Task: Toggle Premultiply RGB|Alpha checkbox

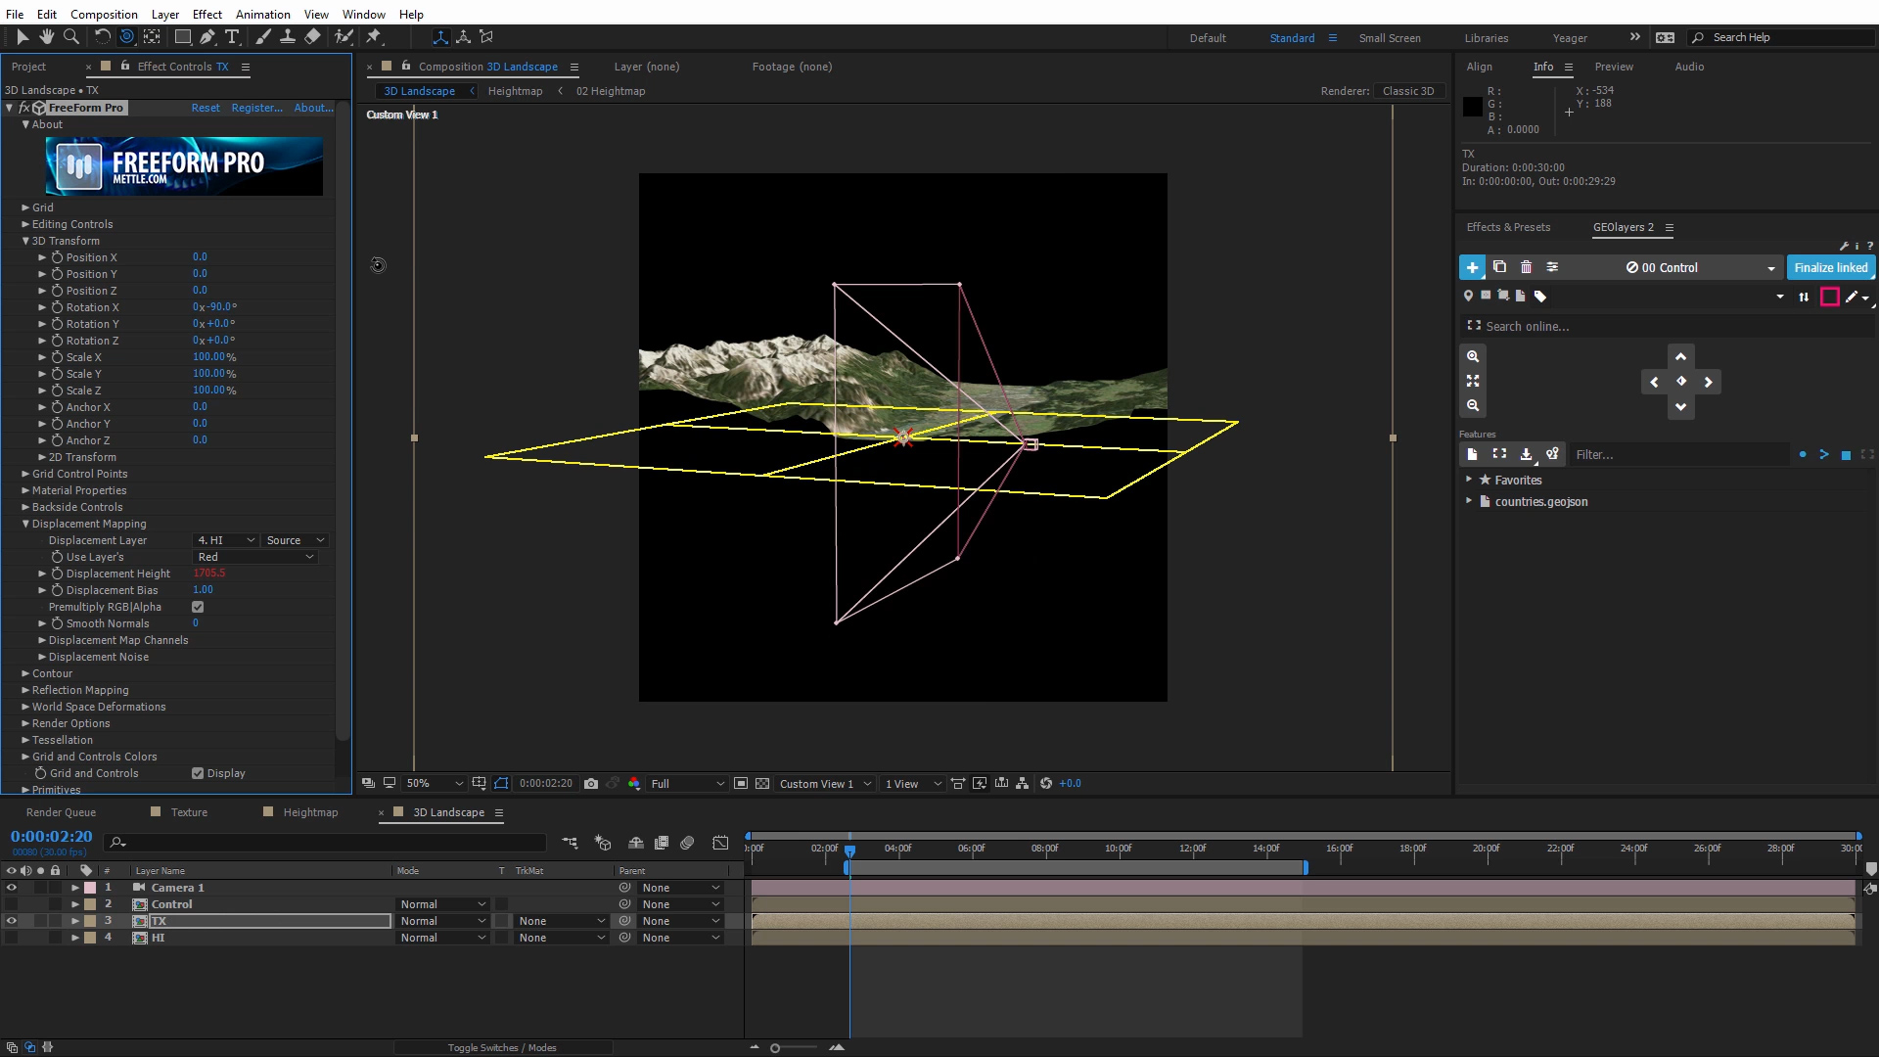Action: 198,607
